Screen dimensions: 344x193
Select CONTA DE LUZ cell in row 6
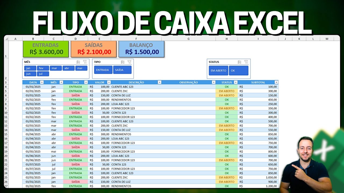coord(136,95)
